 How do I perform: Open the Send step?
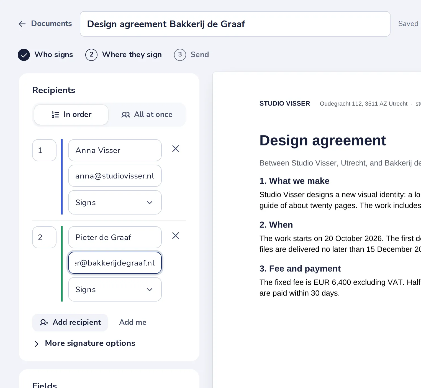191,55
